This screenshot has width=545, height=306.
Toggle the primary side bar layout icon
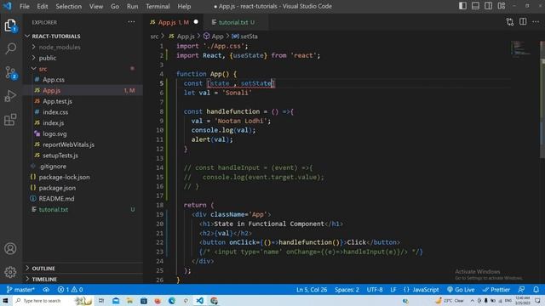(462, 6)
